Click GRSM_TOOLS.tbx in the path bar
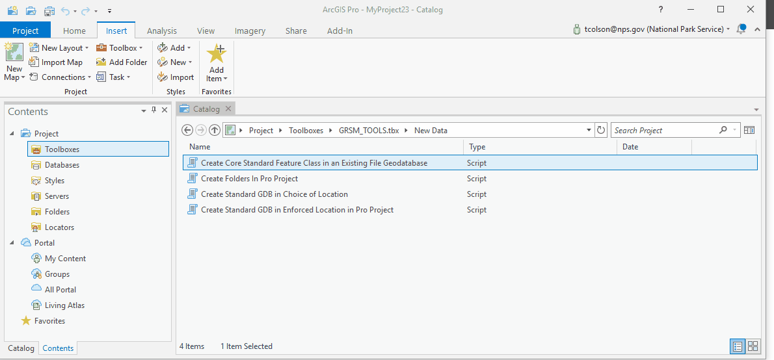Image resolution: width=774 pixels, height=360 pixels. click(369, 131)
